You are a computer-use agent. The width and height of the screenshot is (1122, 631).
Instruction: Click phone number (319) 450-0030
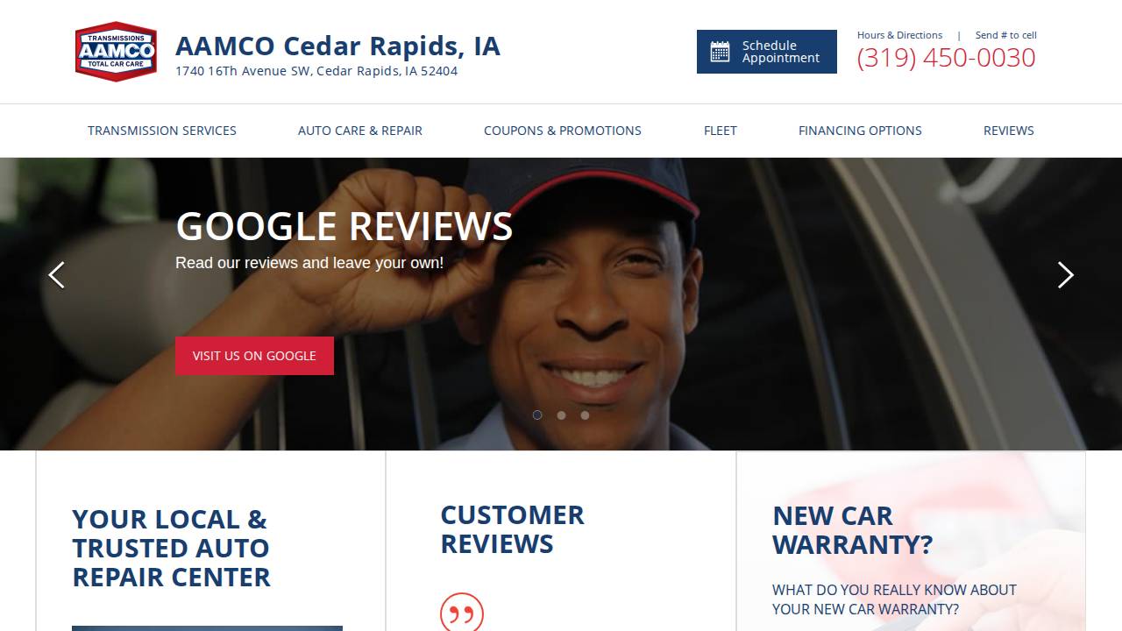click(x=947, y=58)
